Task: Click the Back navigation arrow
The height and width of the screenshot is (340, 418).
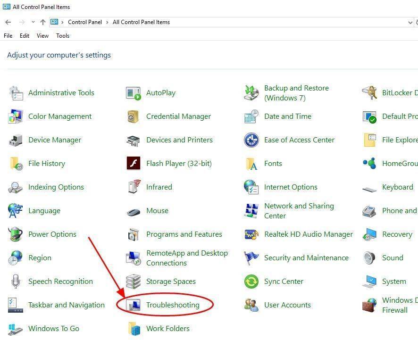Action: point(8,22)
